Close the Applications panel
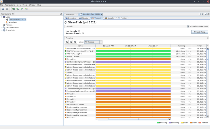The width and height of the screenshot is (210, 129). pyautogui.click(x=13, y=14)
